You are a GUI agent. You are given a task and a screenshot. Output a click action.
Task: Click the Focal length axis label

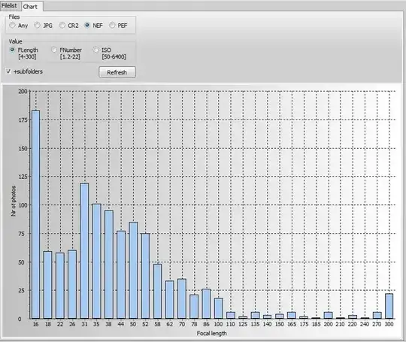pyautogui.click(x=211, y=333)
